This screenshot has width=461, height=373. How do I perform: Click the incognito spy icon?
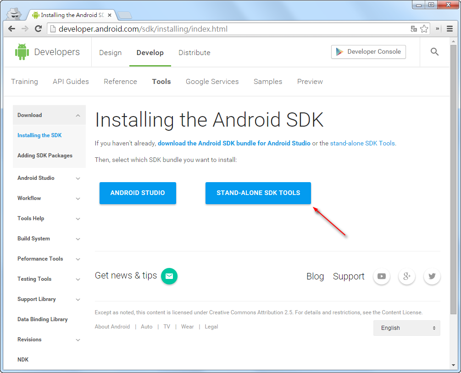(x=14, y=13)
